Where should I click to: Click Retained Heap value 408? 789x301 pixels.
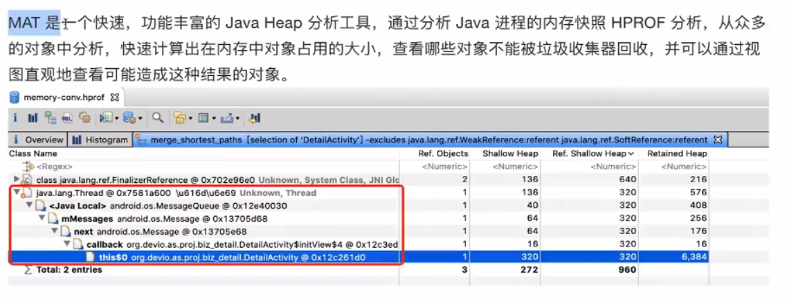(698, 206)
